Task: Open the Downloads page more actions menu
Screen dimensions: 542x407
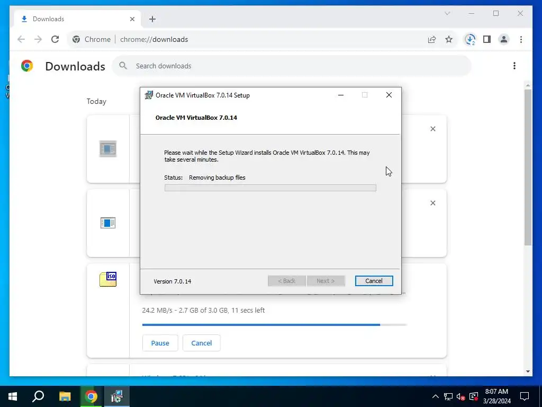Action: [514, 66]
